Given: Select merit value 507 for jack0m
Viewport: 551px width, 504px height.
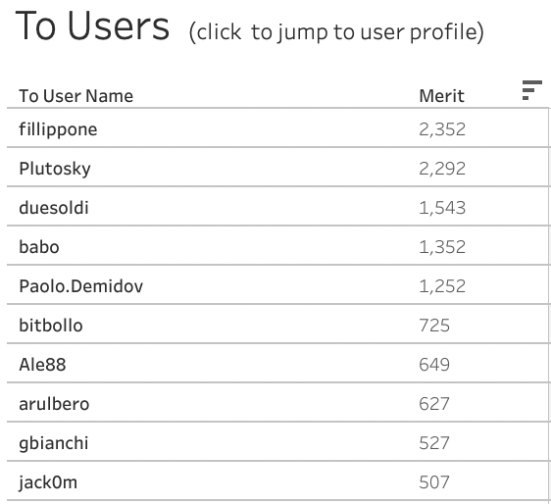Looking at the screenshot, I should point(434,482).
